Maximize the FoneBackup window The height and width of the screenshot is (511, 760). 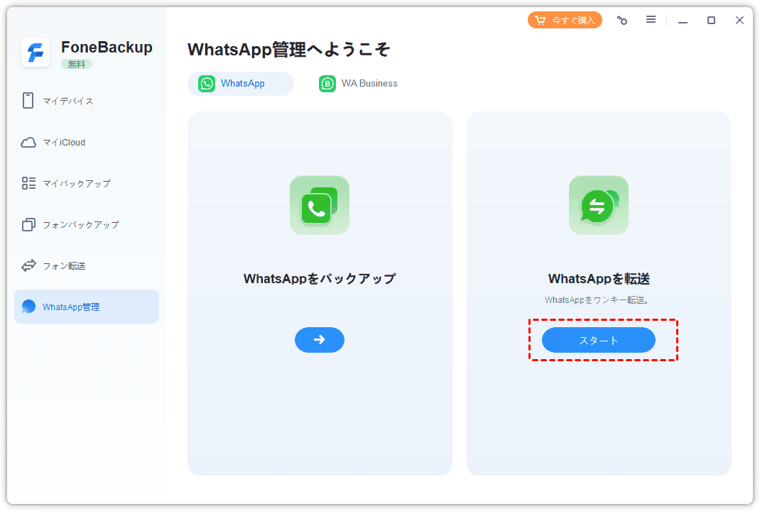tap(711, 21)
